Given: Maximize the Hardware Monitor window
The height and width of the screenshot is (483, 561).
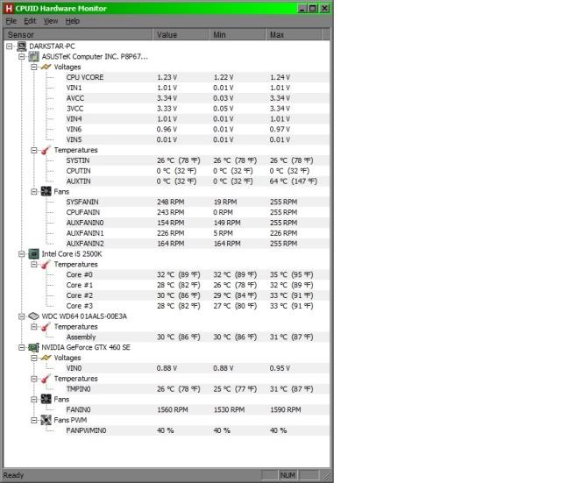Looking at the screenshot, I should [312, 8].
